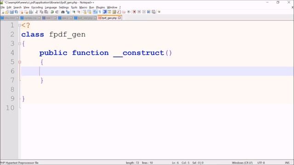Image resolution: width=294 pixels, height=165 pixels.
Task: Click the macro Playback icon
Action: (144, 12)
